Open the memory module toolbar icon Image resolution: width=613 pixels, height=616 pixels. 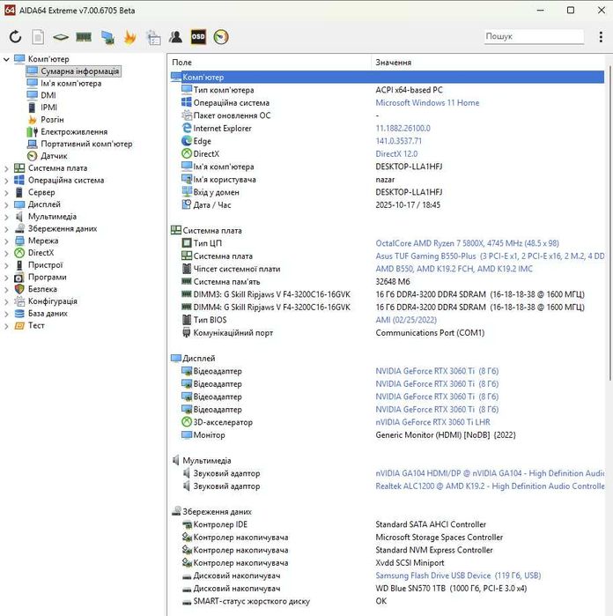(84, 37)
